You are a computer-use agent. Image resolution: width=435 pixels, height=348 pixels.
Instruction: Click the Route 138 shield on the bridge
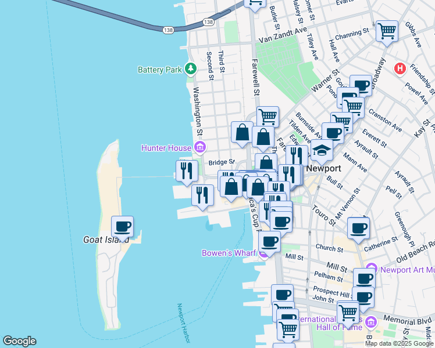[x=168, y=30]
